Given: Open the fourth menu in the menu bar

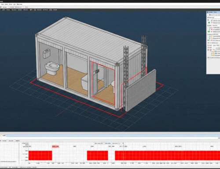Looking at the screenshot, I should pos(15,4).
